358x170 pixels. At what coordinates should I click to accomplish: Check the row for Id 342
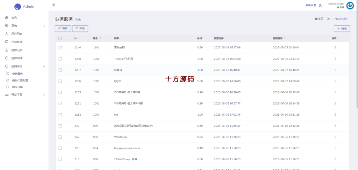coord(60,137)
